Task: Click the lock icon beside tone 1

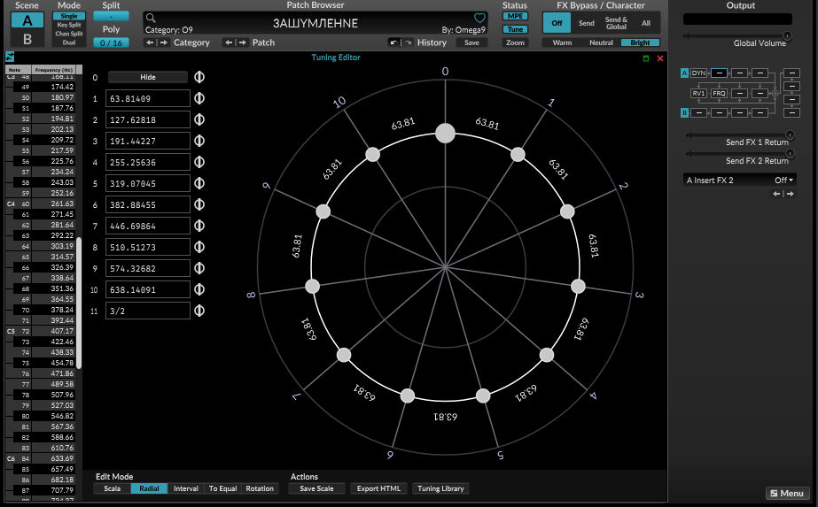Action: (x=199, y=98)
